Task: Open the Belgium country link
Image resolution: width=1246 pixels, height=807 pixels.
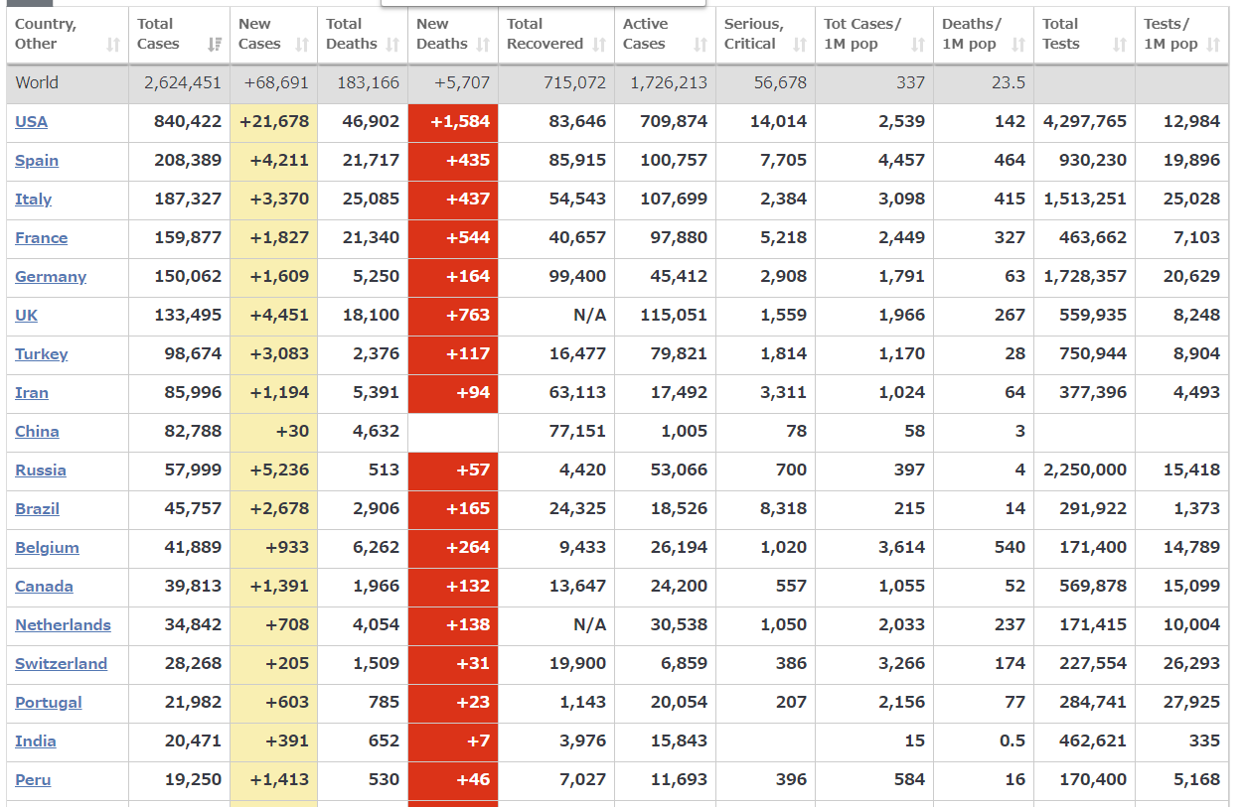Action: coord(47,547)
